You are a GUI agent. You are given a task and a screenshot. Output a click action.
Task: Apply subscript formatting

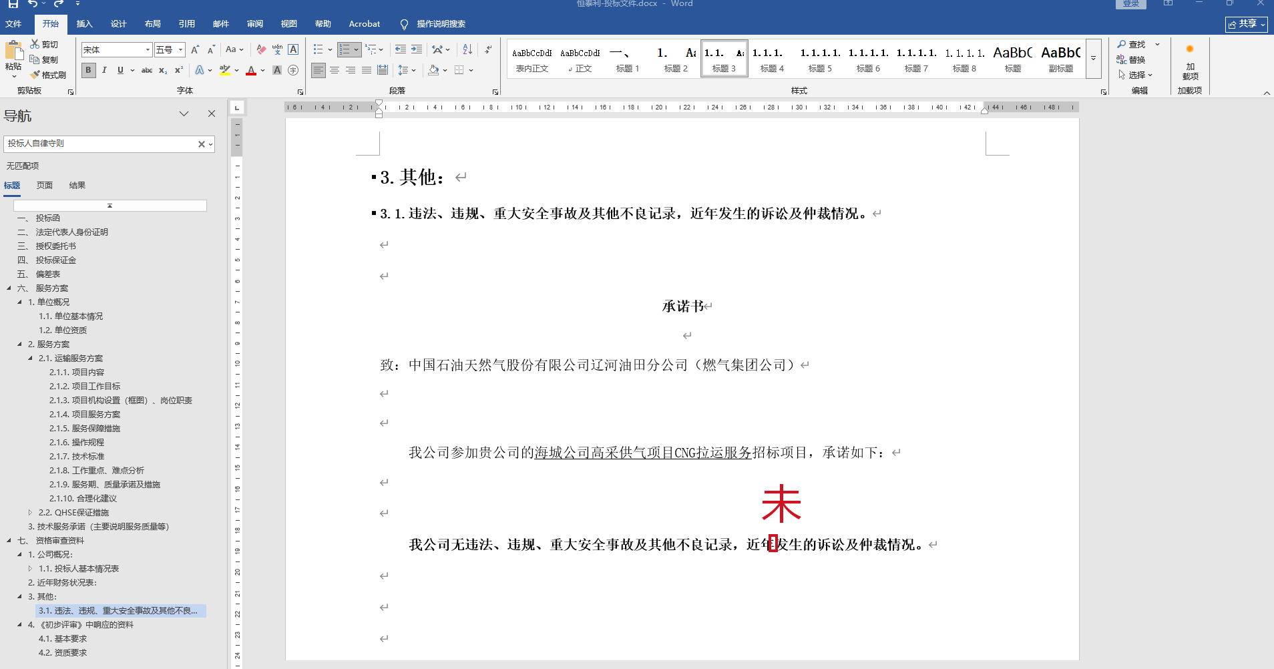click(163, 70)
